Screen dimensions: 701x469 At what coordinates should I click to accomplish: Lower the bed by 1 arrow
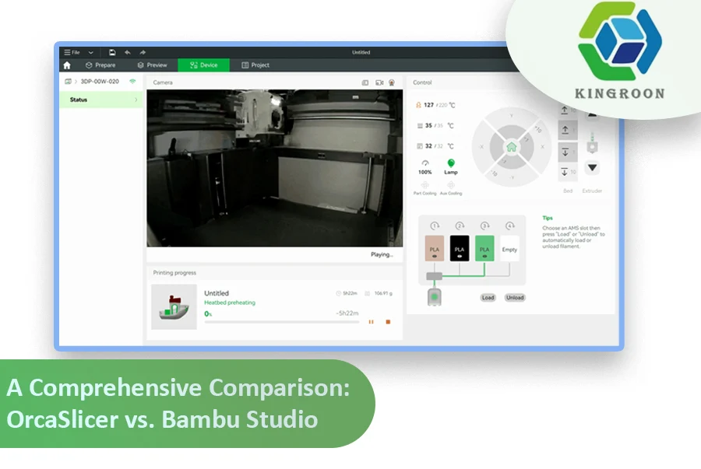[x=568, y=152]
